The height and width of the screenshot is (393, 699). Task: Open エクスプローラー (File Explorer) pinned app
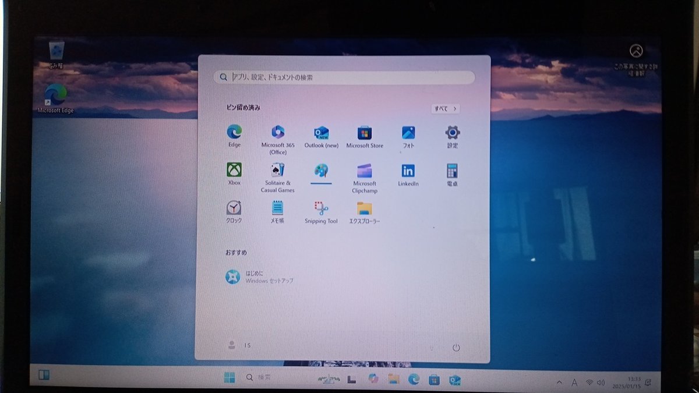point(365,213)
